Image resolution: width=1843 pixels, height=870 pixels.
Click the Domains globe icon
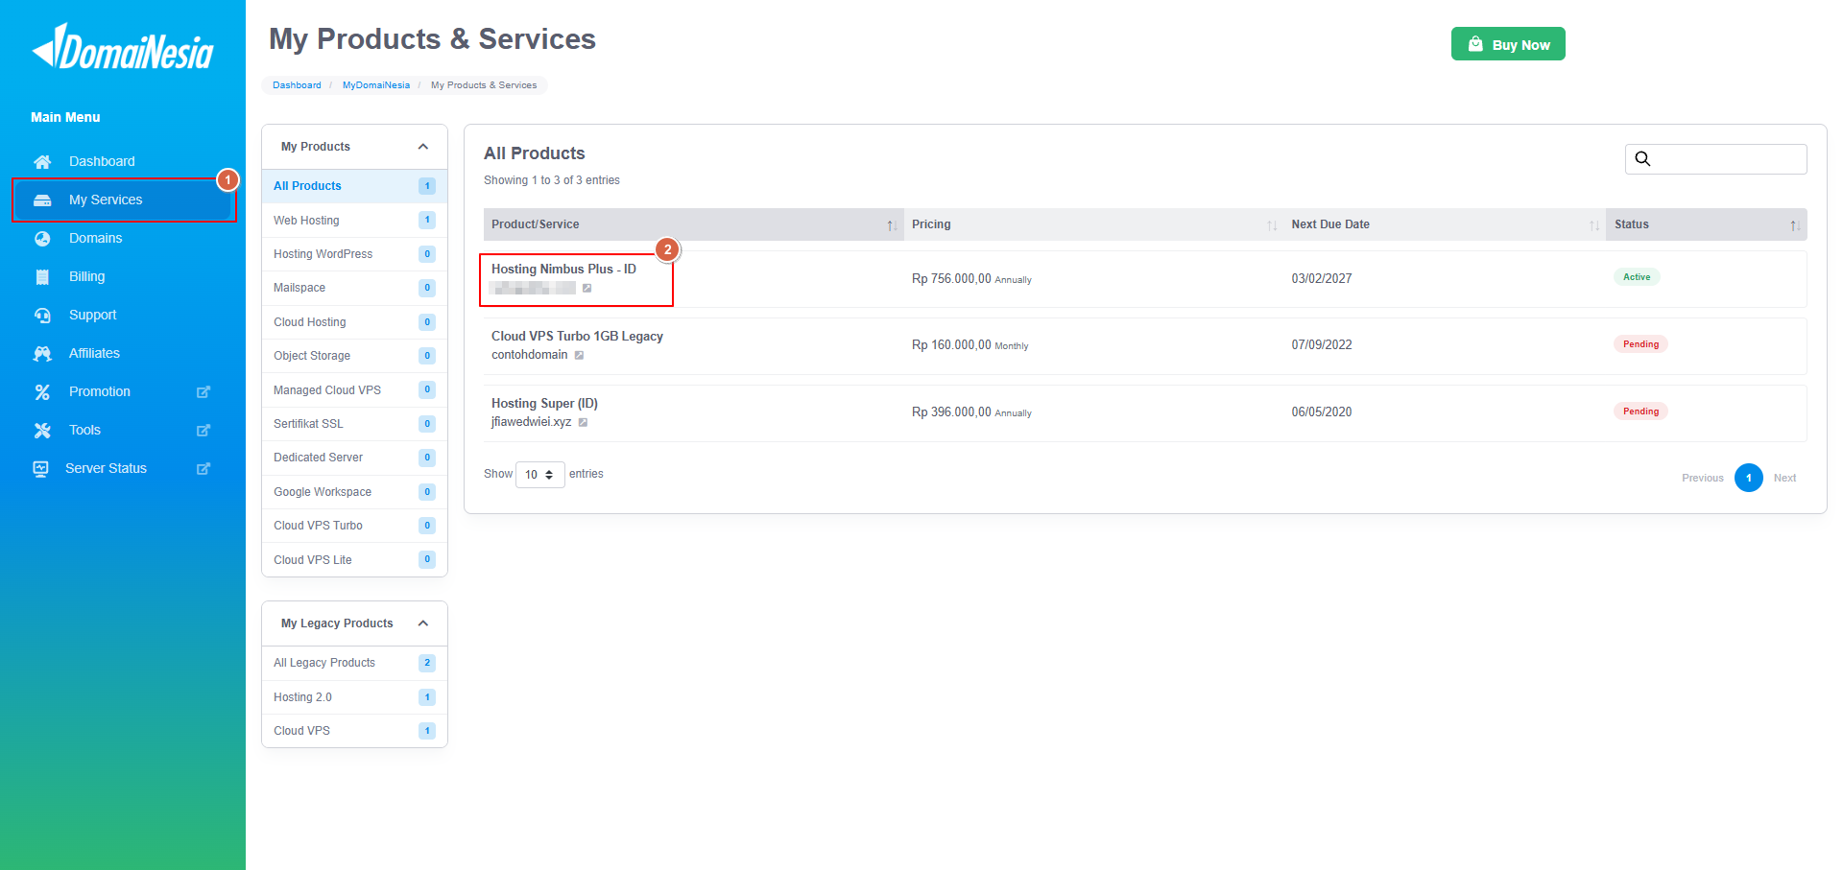42,238
